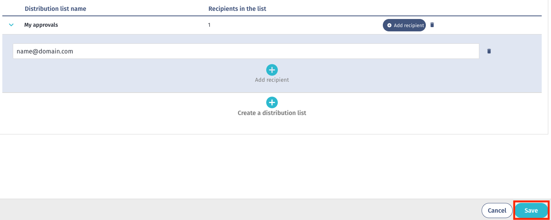Click the Add recipient text in the dark pill button
551x220 pixels.
tap(409, 25)
